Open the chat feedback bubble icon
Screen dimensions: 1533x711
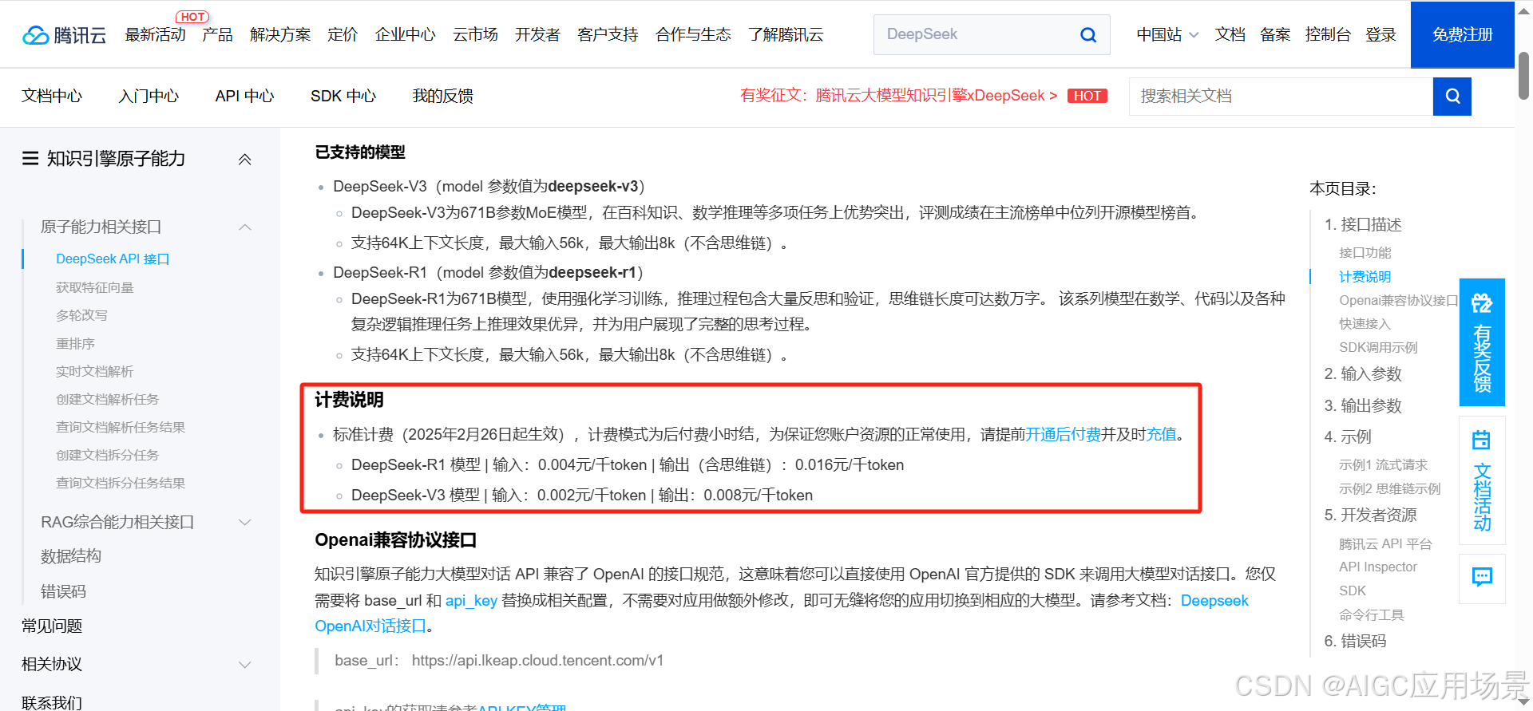pyautogui.click(x=1482, y=578)
